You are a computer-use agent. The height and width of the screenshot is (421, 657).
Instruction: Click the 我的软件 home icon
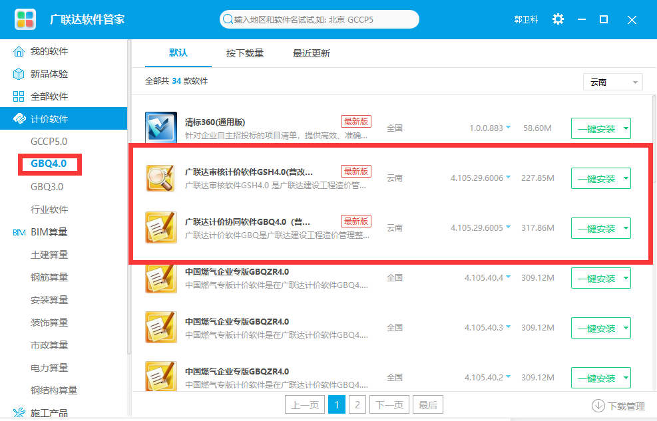click(x=19, y=51)
